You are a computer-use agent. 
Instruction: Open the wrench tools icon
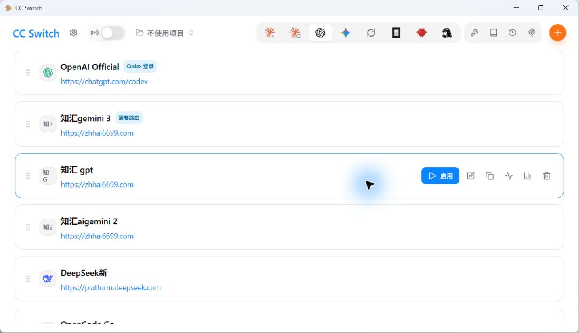point(475,33)
